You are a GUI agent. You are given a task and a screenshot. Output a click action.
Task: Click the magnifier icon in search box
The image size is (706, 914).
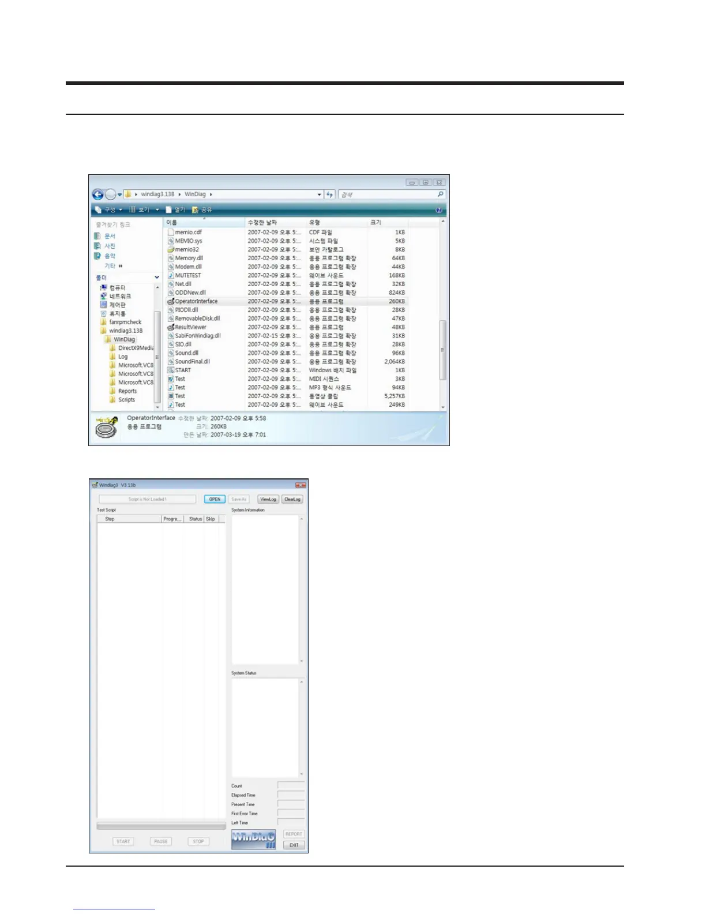tap(440, 194)
